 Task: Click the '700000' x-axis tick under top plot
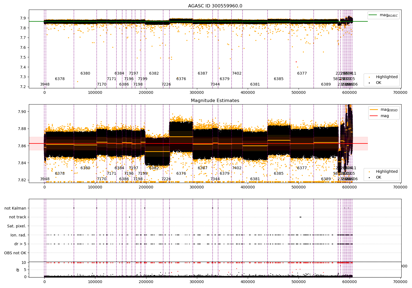(400, 93)
